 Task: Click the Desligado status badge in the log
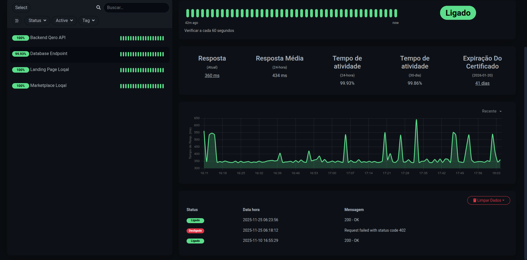coord(195,231)
